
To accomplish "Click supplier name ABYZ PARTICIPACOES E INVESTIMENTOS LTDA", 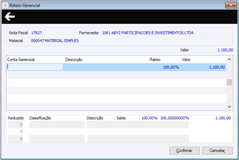I will tap(152, 33).
